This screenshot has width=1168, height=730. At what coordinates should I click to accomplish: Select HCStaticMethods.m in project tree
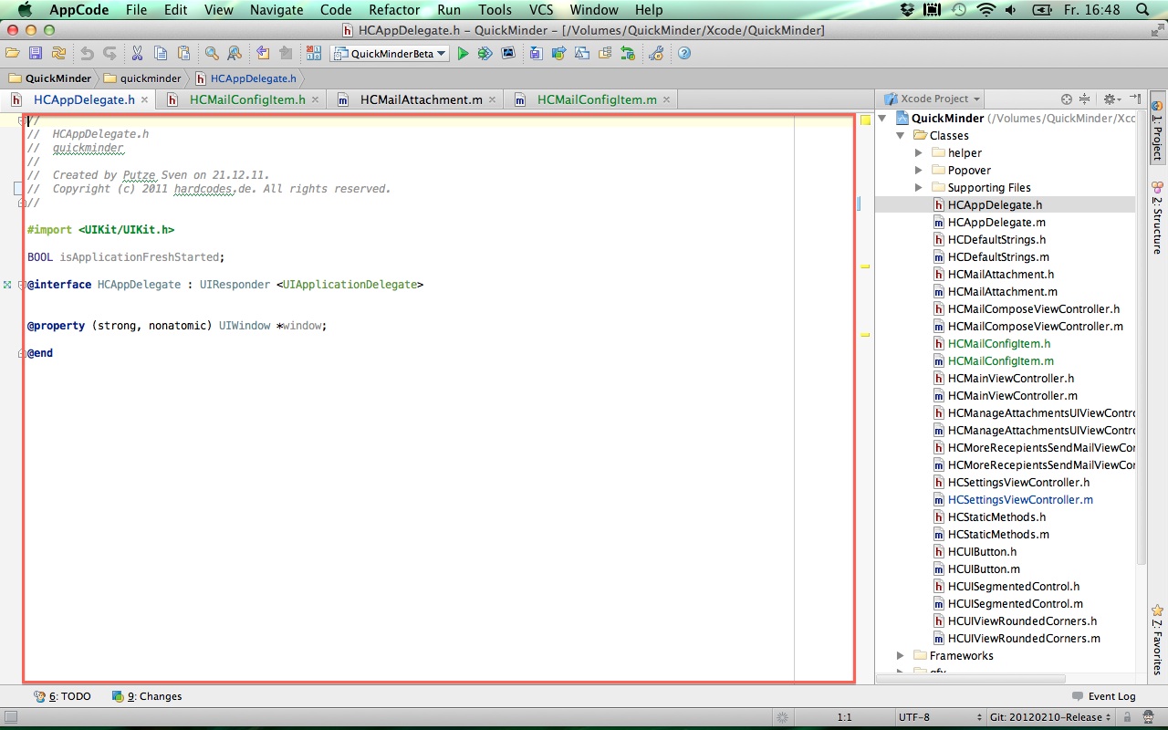click(x=997, y=535)
